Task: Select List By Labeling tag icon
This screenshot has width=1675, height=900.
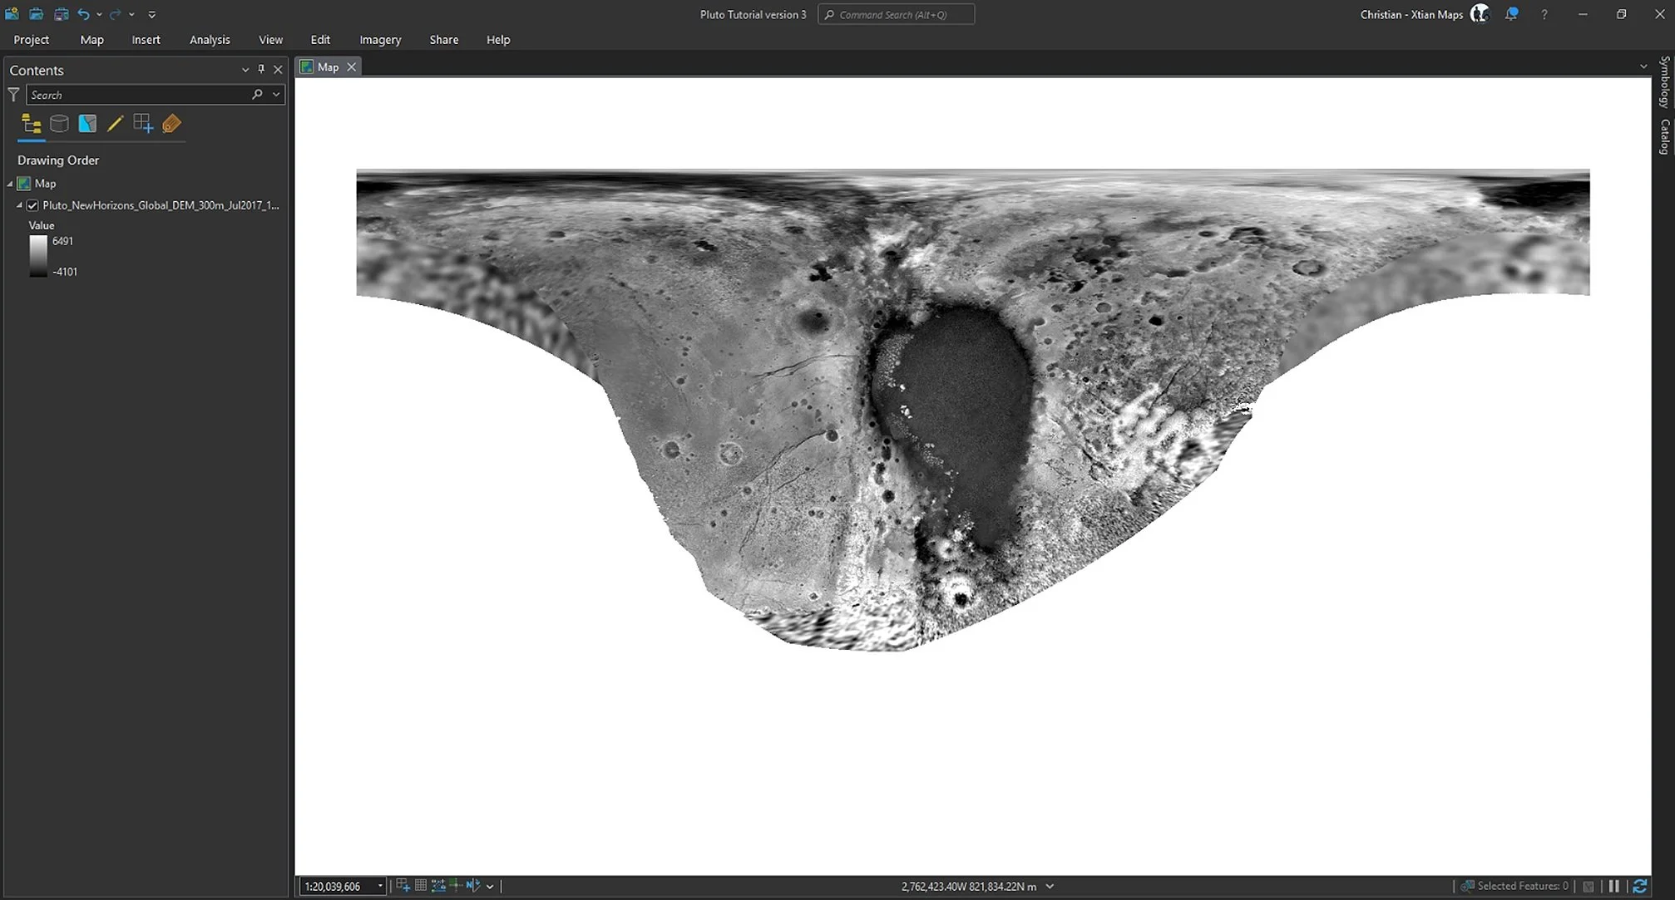Action: [x=171, y=124]
